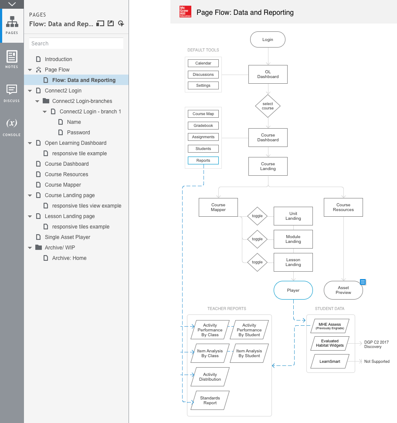Click the Calendar tool box
Screen dimensions: 397x423
click(x=203, y=63)
